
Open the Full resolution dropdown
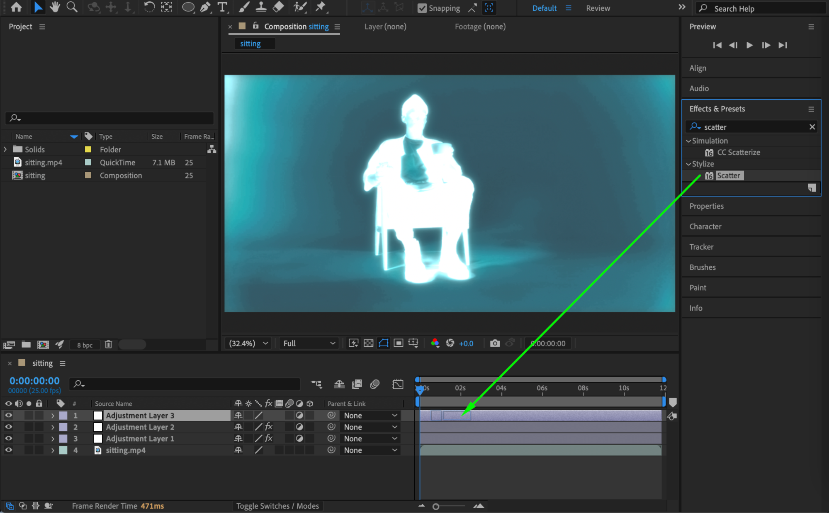(309, 343)
